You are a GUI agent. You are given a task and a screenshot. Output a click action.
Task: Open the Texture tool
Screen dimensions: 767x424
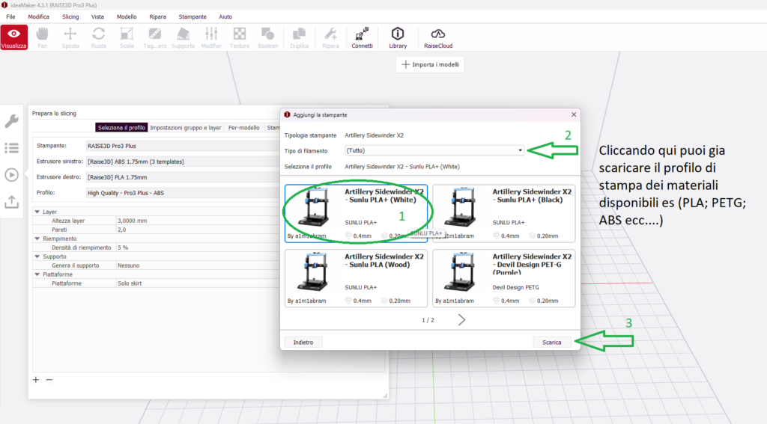pos(240,37)
